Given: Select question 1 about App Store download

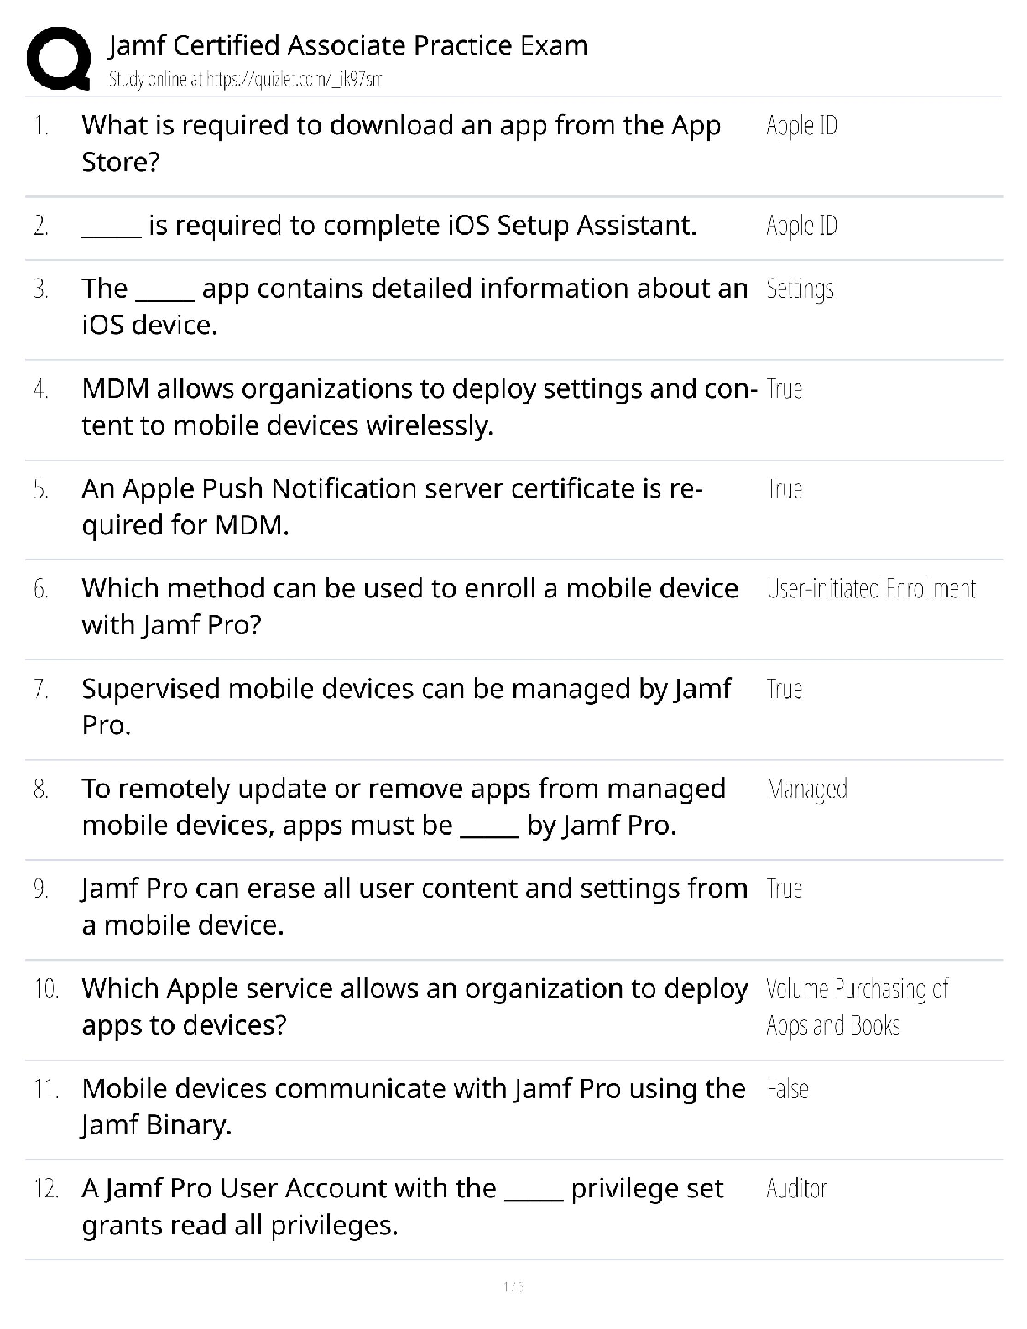Looking at the screenshot, I should pos(400,143).
